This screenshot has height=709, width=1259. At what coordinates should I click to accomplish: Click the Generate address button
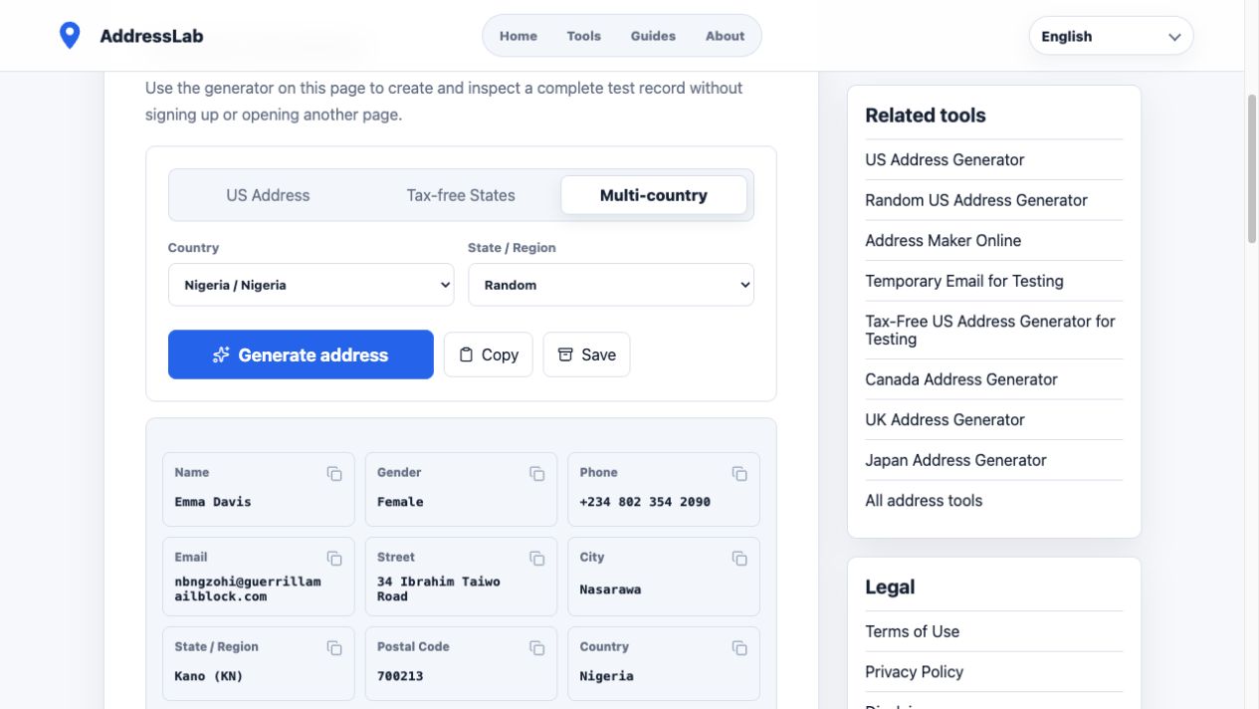coord(301,354)
